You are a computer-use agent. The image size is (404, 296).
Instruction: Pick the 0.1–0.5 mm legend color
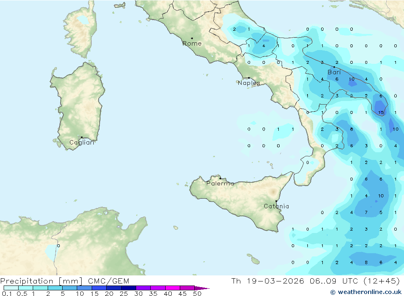click(11, 288)
